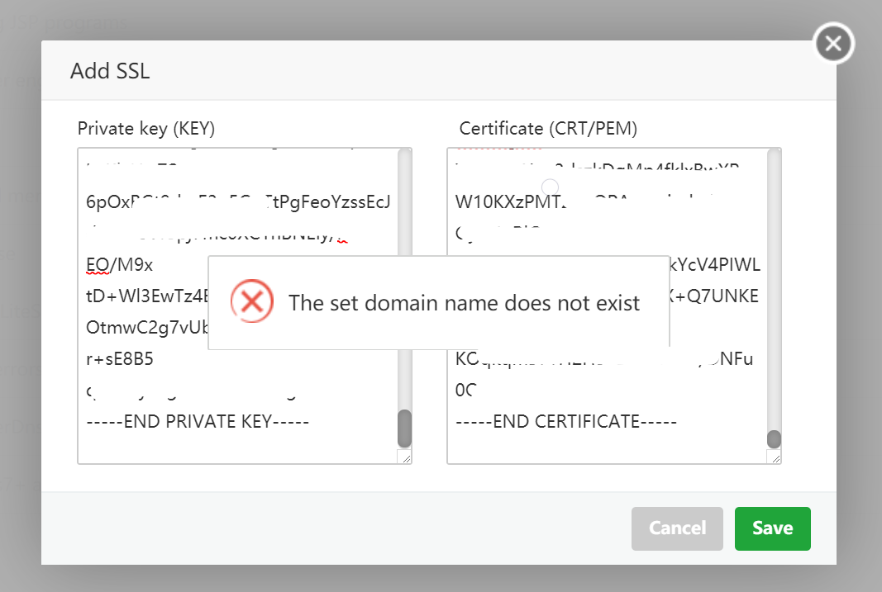Click the "Certificate (CRT/PEM)" label
This screenshot has width=882, height=592.
pos(548,128)
